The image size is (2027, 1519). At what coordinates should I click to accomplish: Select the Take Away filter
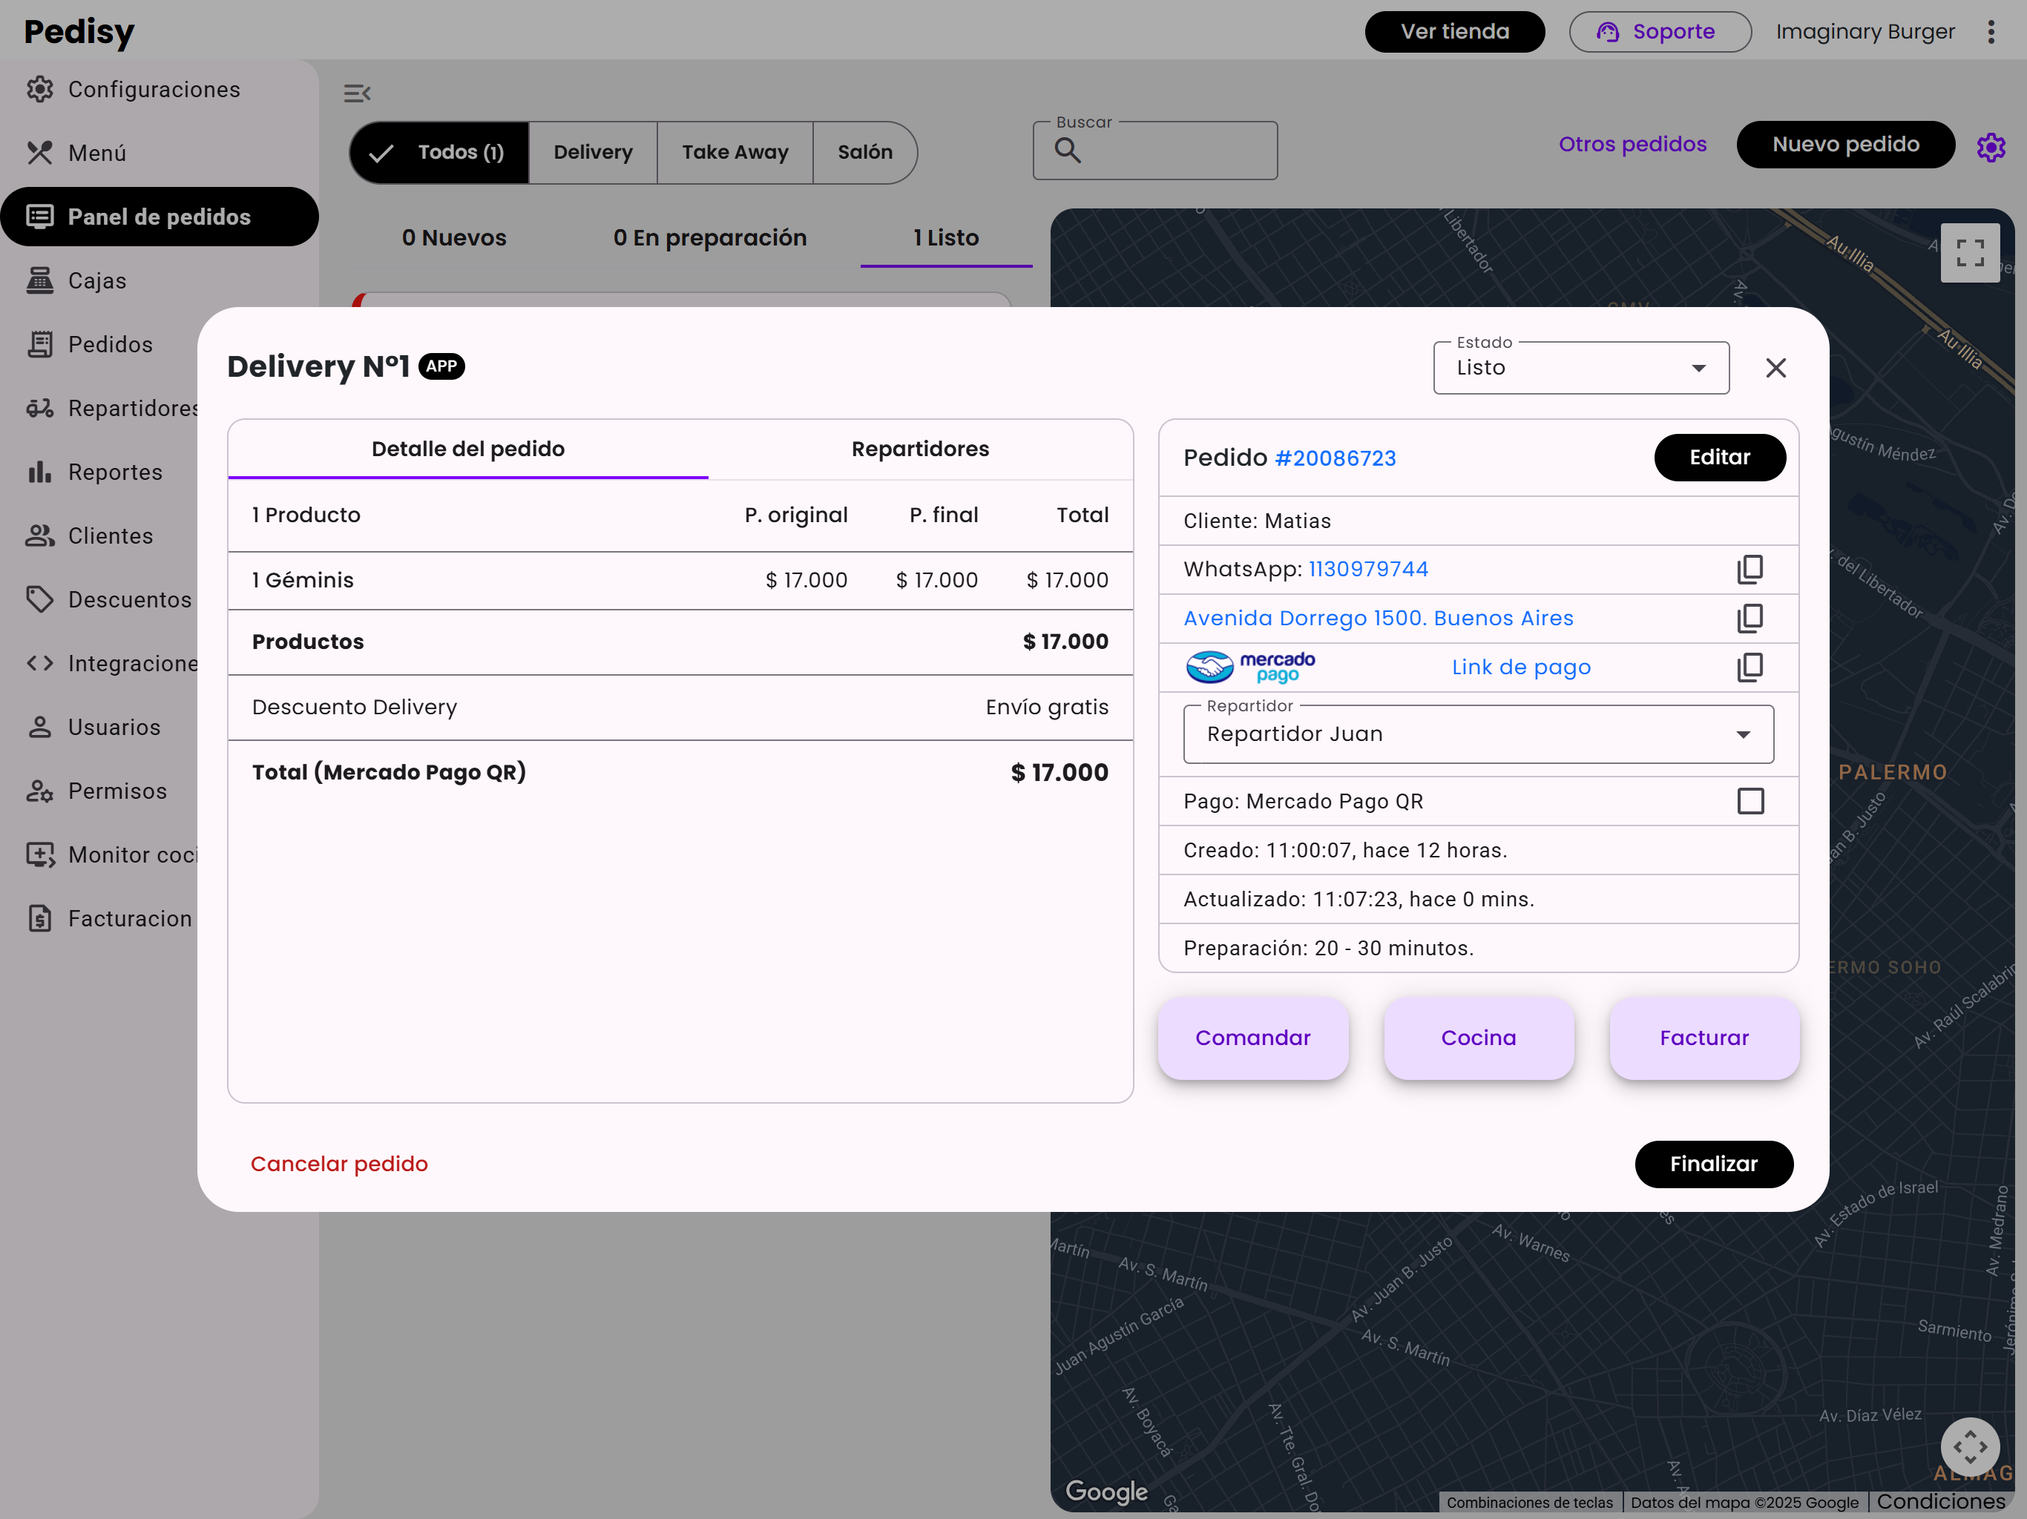[x=734, y=153]
